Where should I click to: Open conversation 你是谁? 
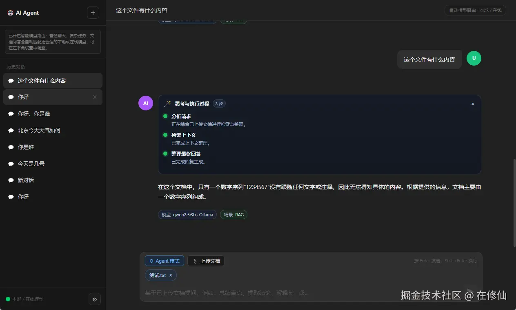53,147
